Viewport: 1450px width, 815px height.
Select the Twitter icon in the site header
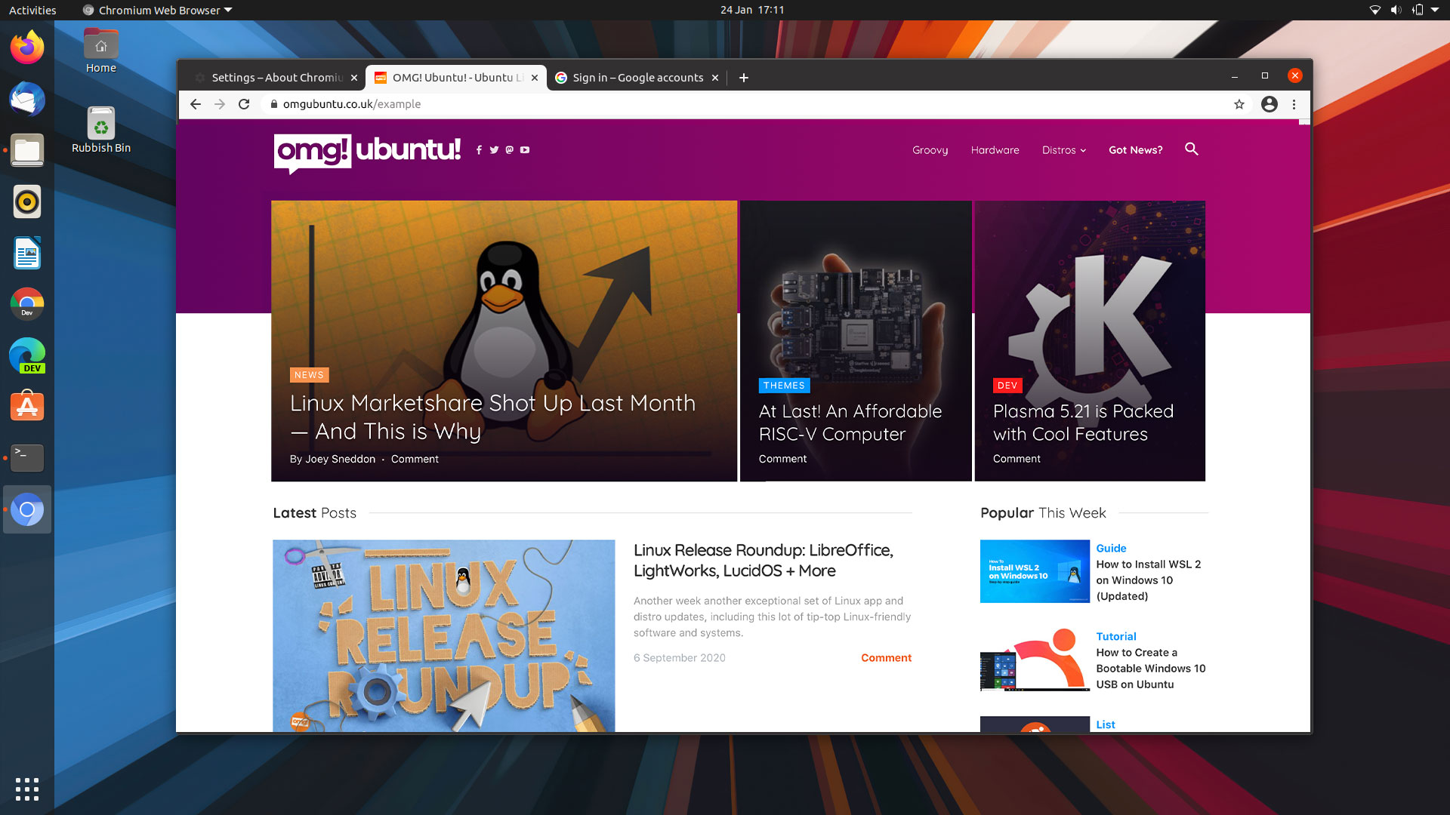[x=494, y=150]
